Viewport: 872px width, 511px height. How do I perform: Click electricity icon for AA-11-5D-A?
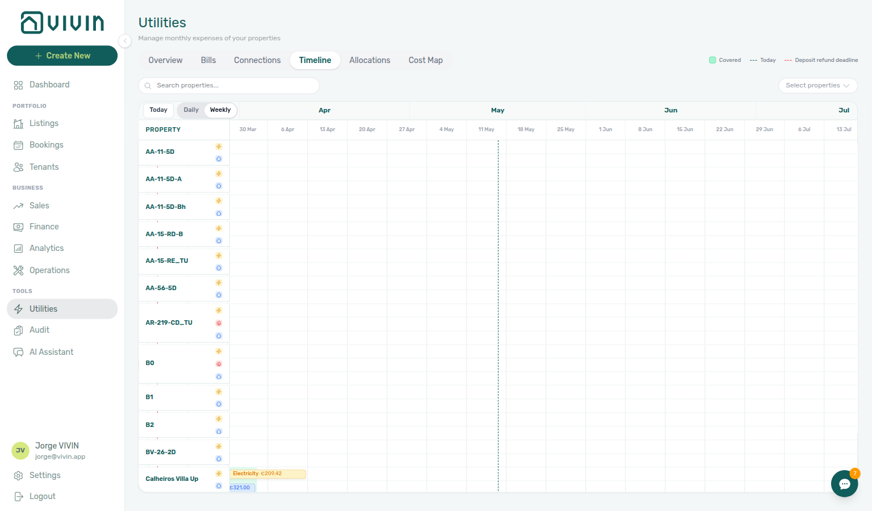(219, 174)
